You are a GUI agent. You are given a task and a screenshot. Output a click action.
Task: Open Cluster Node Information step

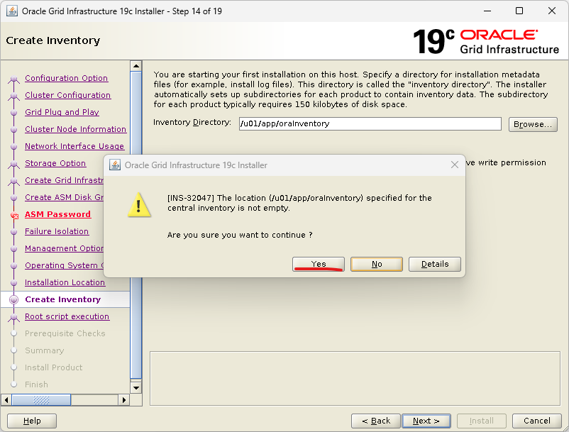[75, 129]
